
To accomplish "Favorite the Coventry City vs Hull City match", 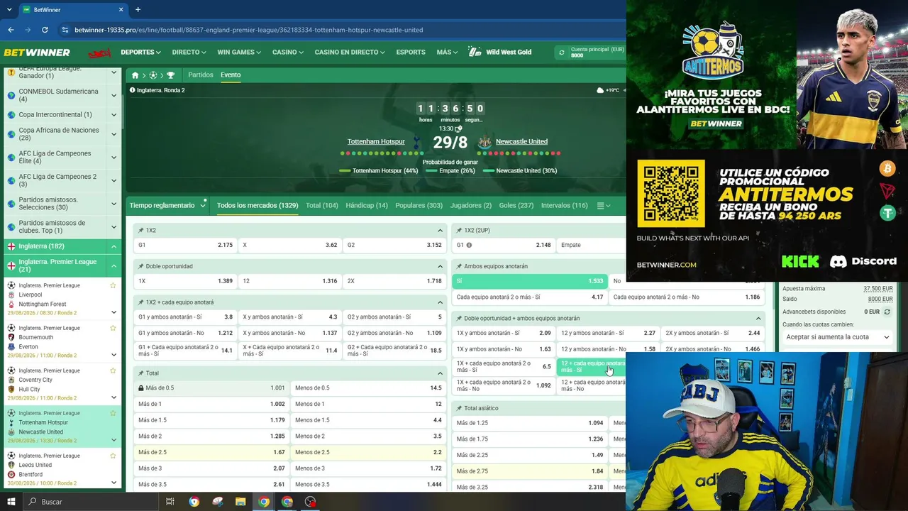I will click(x=113, y=370).
